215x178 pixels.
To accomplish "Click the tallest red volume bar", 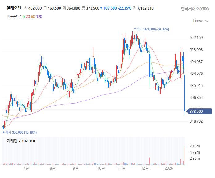I will point(184,155).
